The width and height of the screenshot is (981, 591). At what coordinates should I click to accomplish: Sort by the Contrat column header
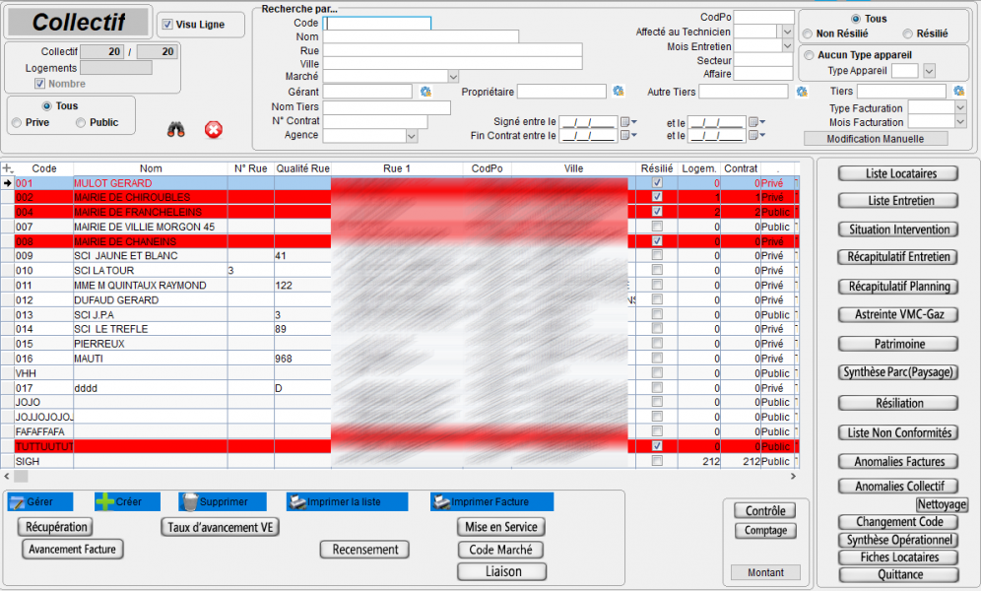click(741, 168)
